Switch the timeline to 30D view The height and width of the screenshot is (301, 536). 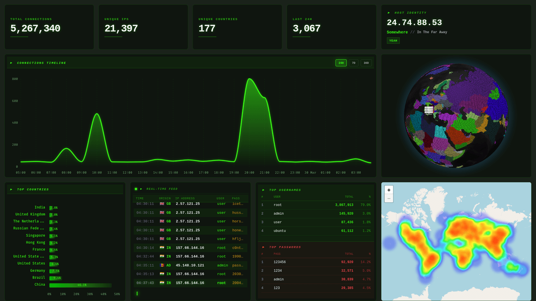tap(366, 63)
